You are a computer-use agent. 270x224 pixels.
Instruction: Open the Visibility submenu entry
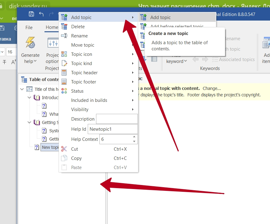[80, 110]
